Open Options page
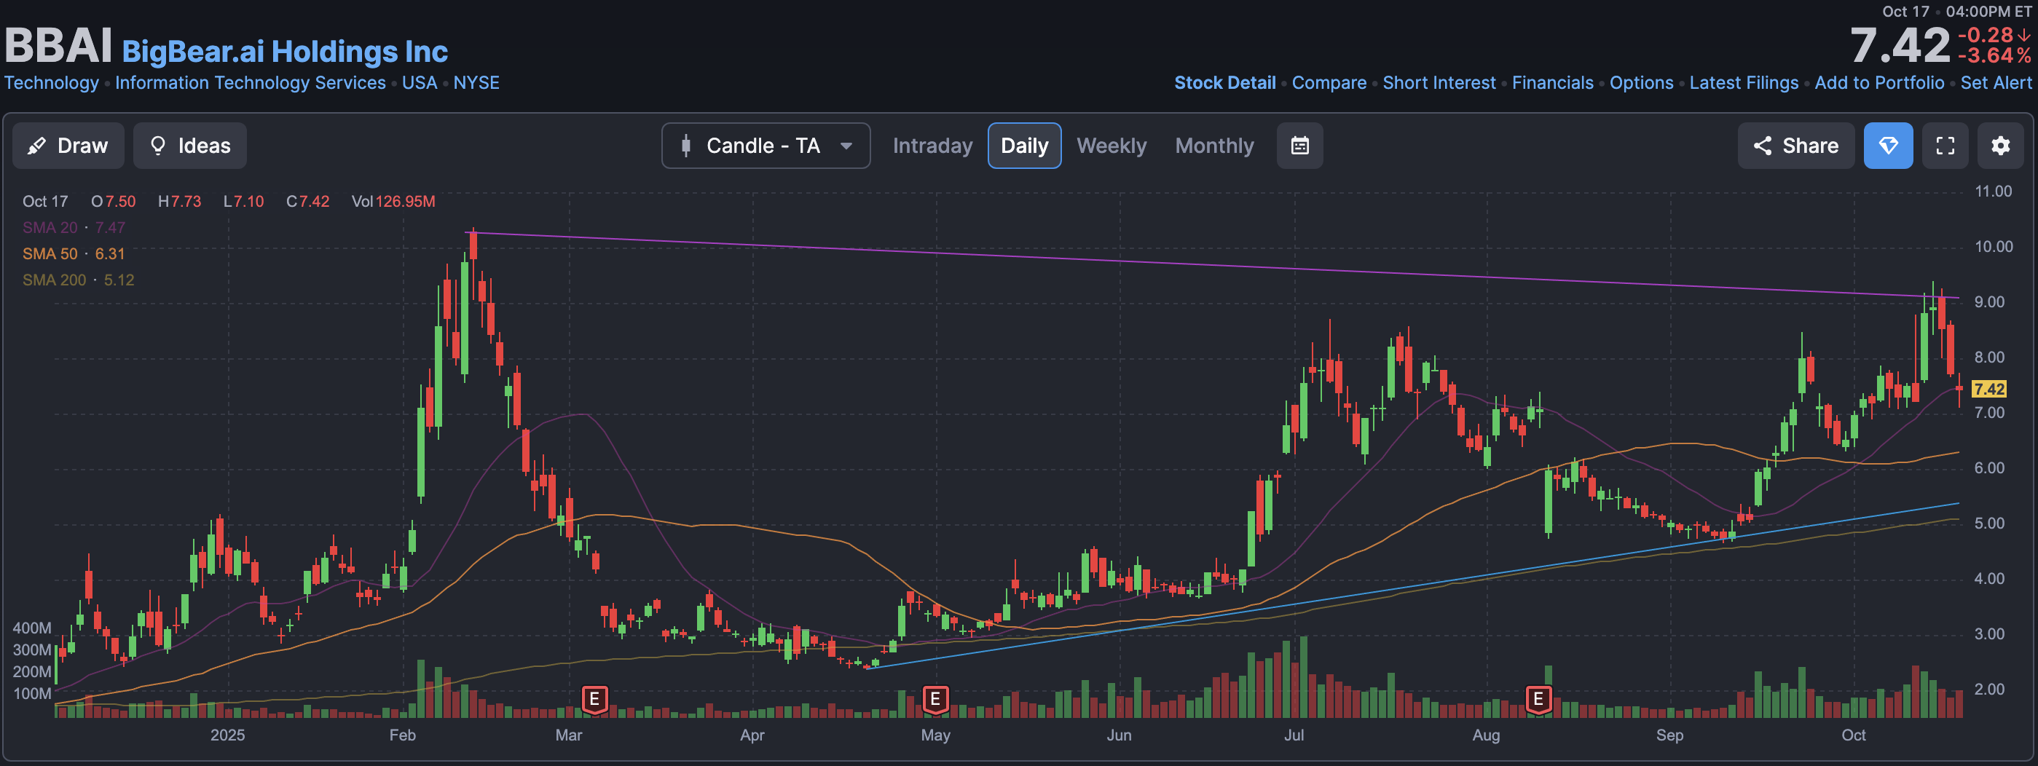The width and height of the screenshot is (2038, 766). tap(1642, 83)
